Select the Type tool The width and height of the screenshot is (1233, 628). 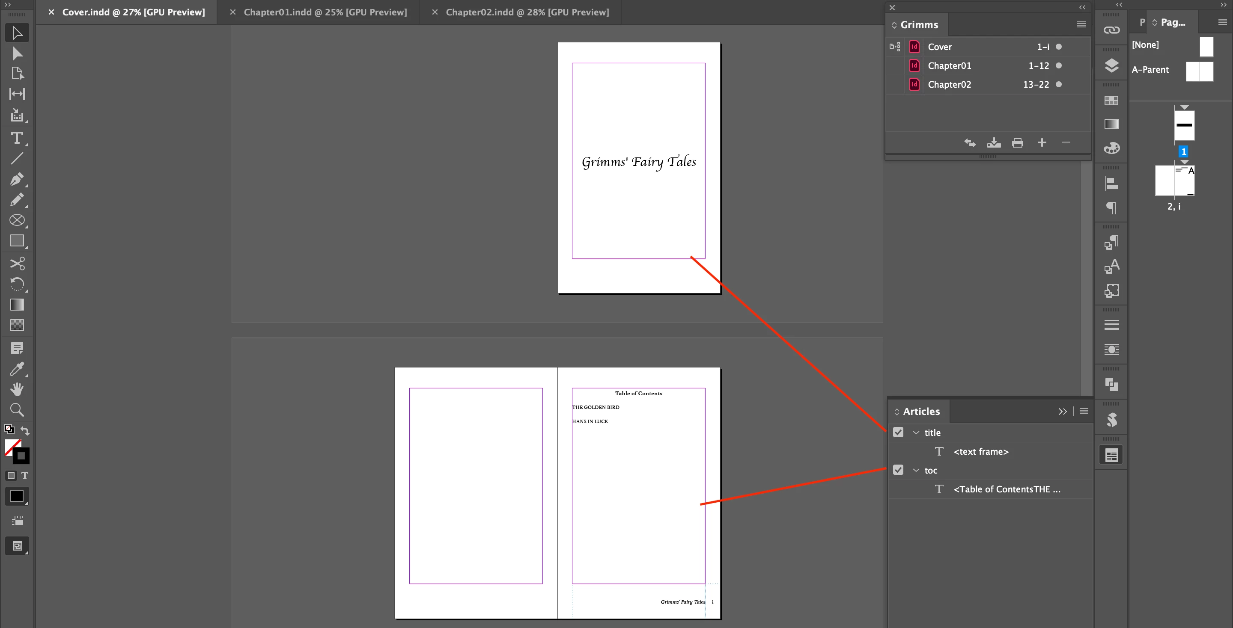pyautogui.click(x=17, y=138)
